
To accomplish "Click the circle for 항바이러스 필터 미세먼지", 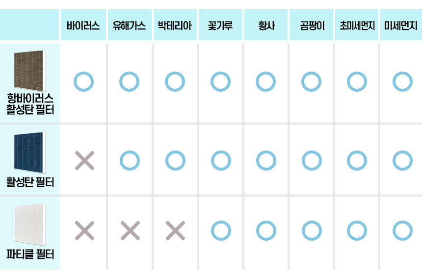I will coord(402,82).
